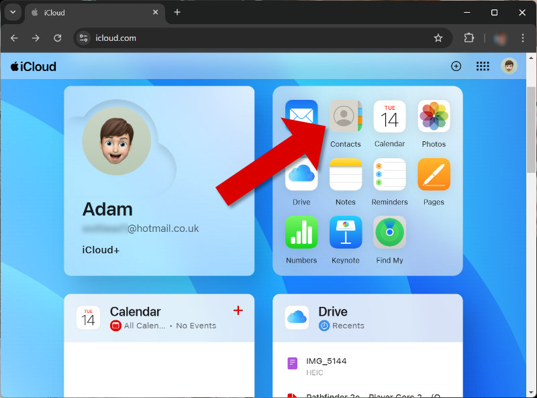The image size is (537, 398).
Task: Click the vertical scrollbar thumb
Action: (x=531, y=130)
